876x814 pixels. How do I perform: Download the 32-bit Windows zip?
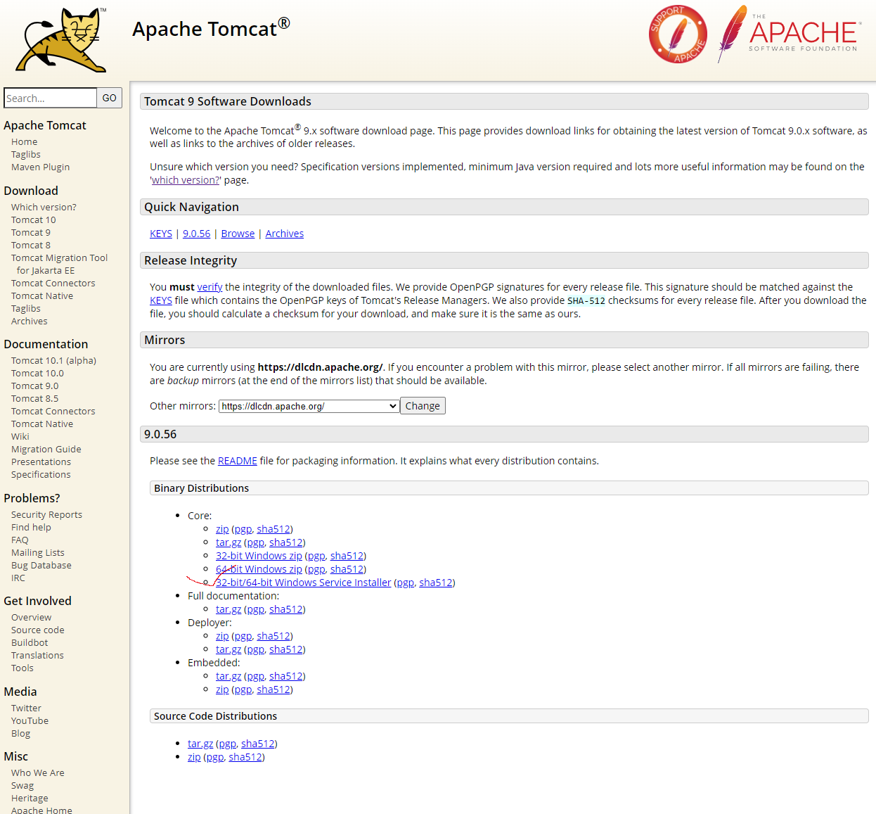259,556
